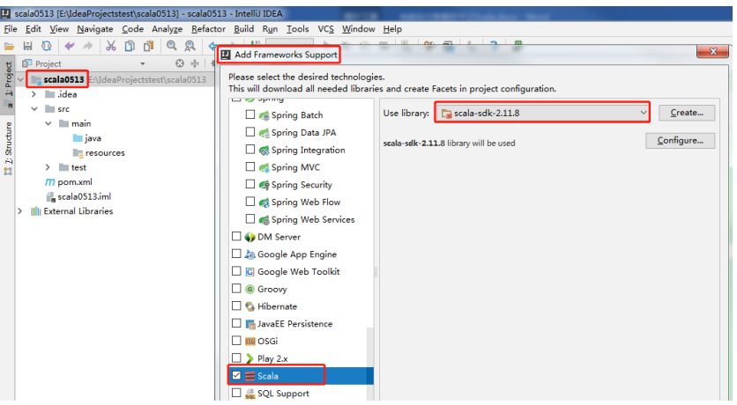
Task: Open the Help menu
Action: click(x=392, y=29)
